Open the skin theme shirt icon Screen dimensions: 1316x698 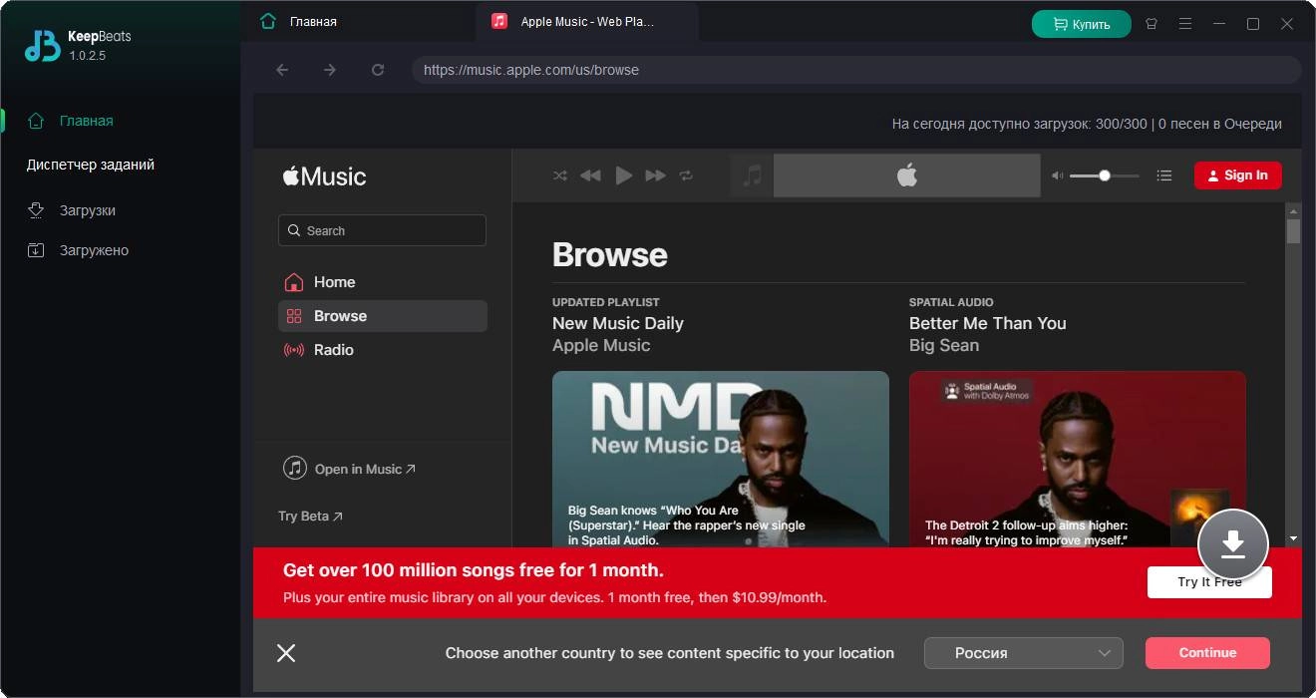point(1151,24)
